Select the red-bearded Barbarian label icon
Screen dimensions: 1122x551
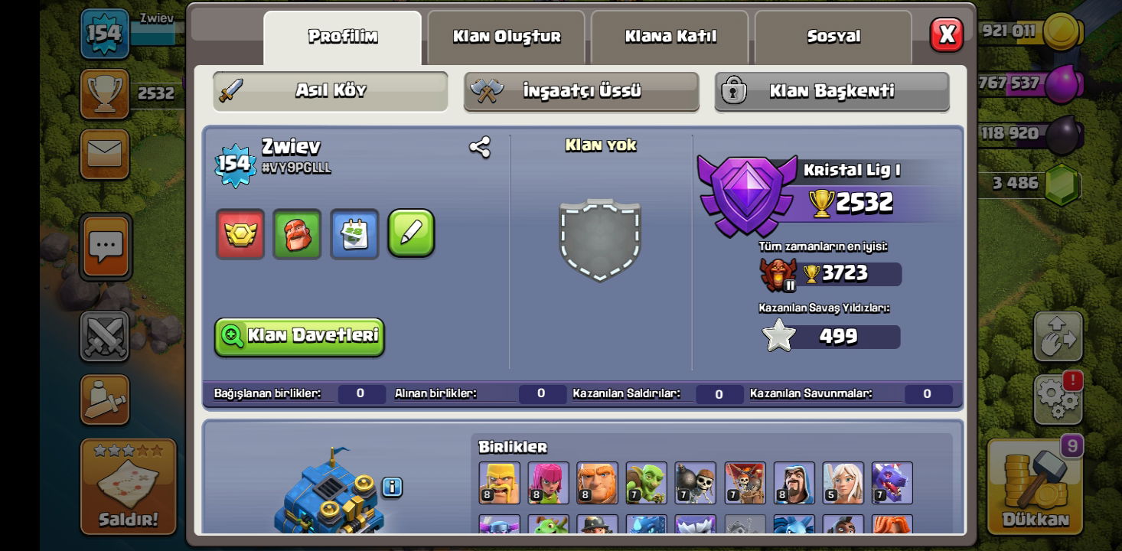click(x=298, y=233)
